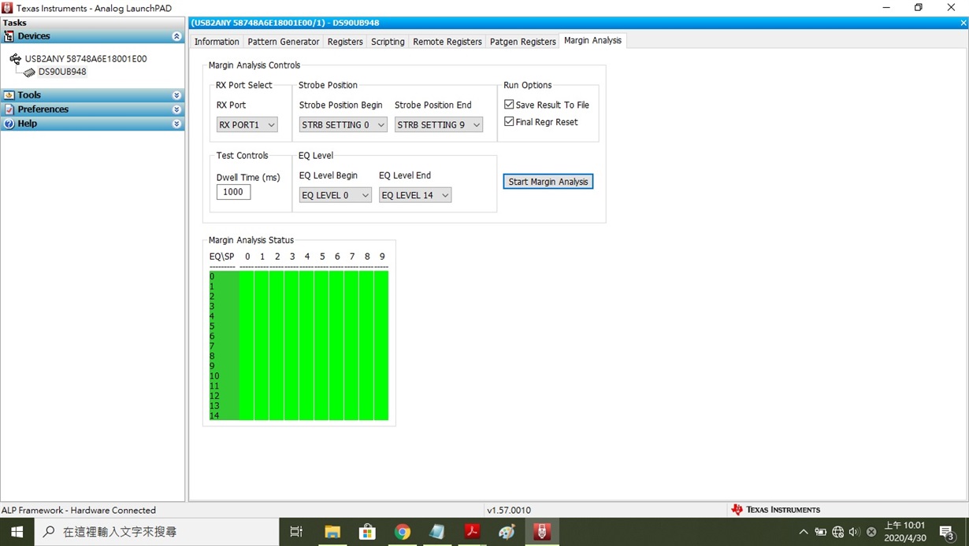The height and width of the screenshot is (546, 969).
Task: Open Adobe Acrobat from the taskbar
Action: (x=473, y=532)
